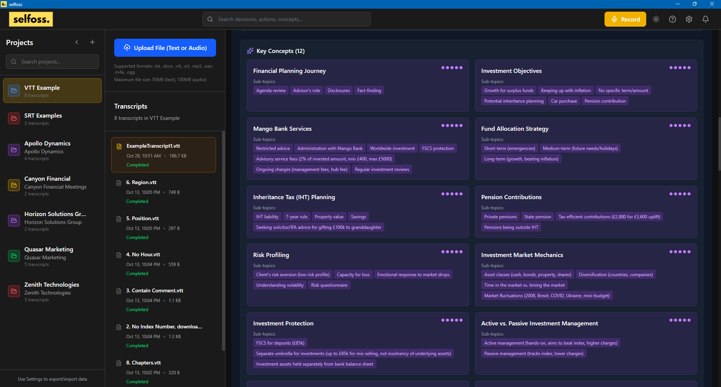Click Upload File (Text or Audio)
Viewport: 721px width, 387px height.
coord(165,48)
